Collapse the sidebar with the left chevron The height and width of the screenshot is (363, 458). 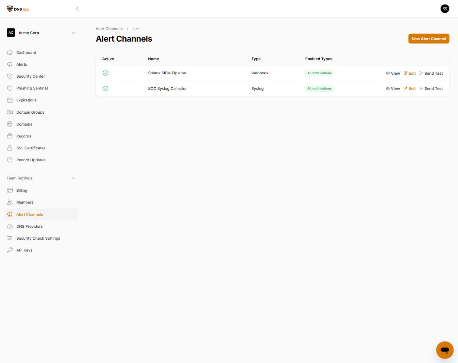(x=77, y=9)
